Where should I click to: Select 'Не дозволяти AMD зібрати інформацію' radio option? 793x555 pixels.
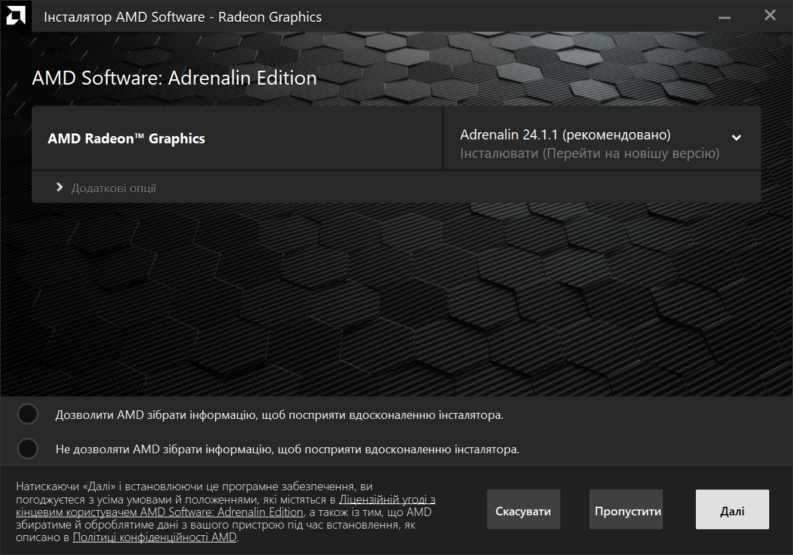[28, 449]
